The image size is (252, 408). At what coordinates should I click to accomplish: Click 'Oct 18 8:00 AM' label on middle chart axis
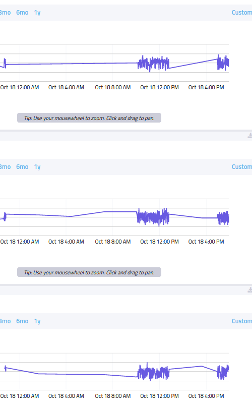point(112,242)
